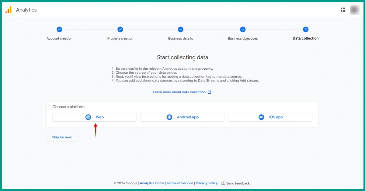Click the external link icon next to Learn more
The width and height of the screenshot is (365, 191).
pos(209,92)
